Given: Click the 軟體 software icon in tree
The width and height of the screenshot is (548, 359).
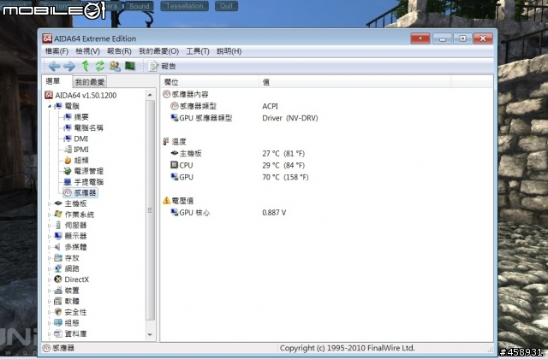Looking at the screenshot, I should pyautogui.click(x=58, y=301).
